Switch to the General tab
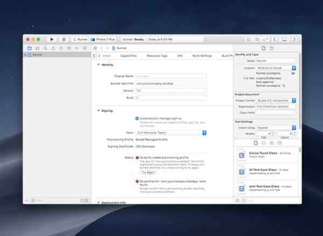The width and height of the screenshot is (323, 236). 107,55
